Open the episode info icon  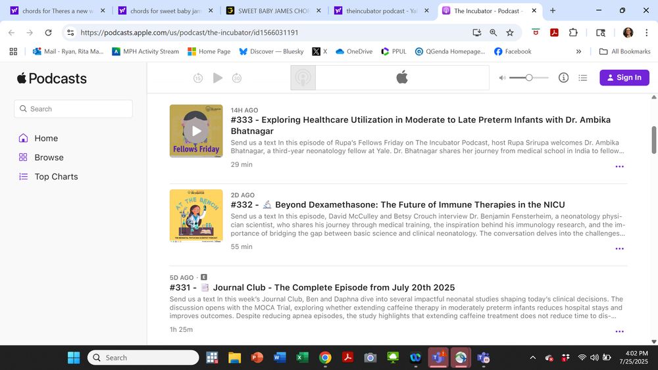(564, 78)
